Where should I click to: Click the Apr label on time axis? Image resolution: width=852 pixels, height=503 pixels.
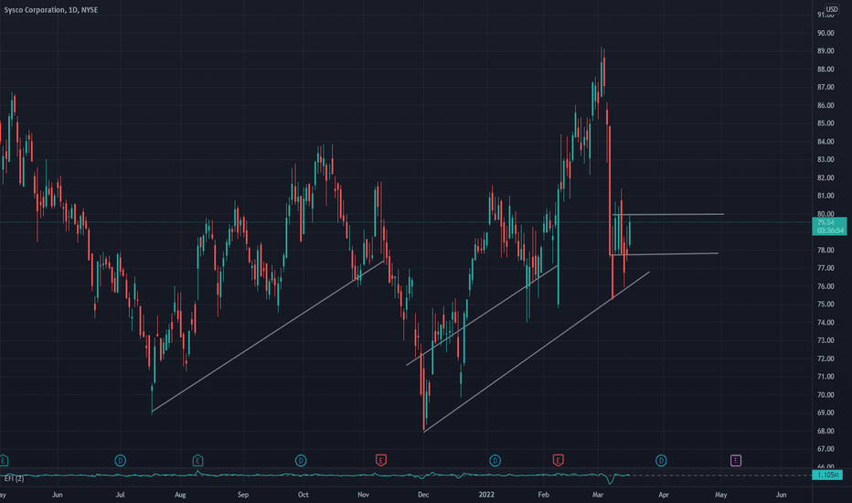664,495
